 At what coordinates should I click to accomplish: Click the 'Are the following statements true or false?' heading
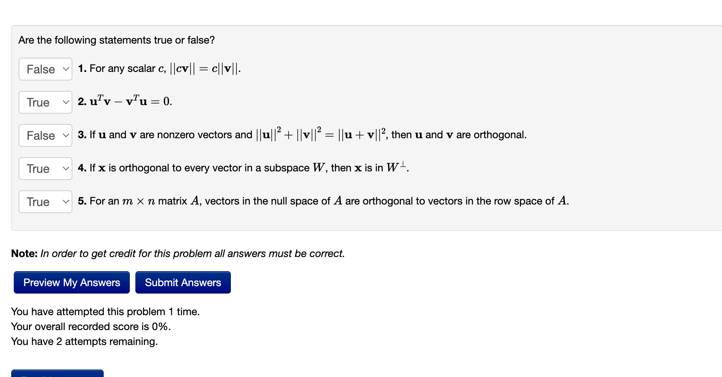point(117,40)
